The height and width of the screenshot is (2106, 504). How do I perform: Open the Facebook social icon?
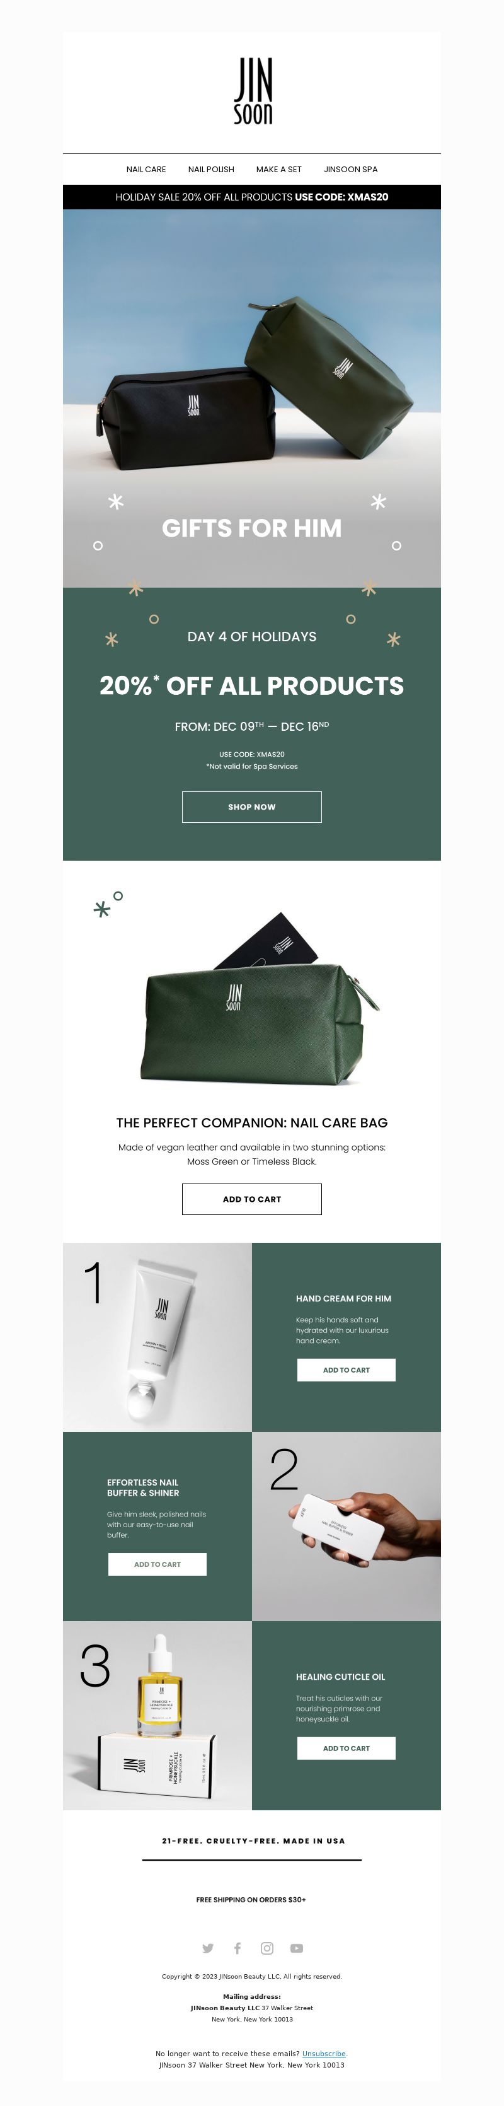coord(237,1948)
